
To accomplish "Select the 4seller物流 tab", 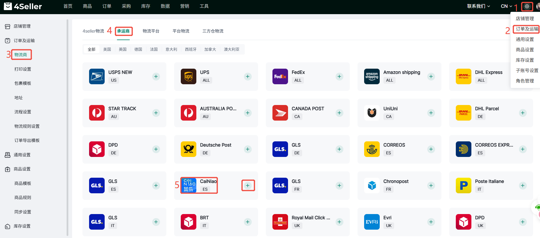I will tap(93, 31).
